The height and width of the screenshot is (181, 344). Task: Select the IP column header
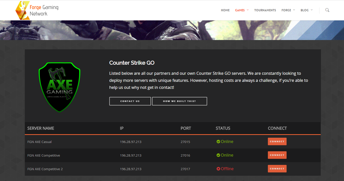point(122,128)
